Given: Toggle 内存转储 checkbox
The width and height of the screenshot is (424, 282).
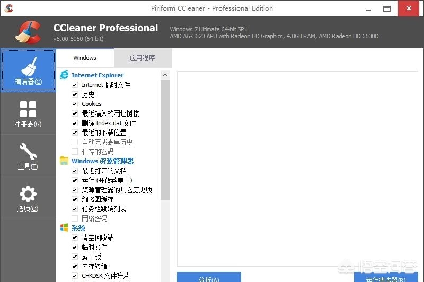Looking at the screenshot, I should click(75, 266).
